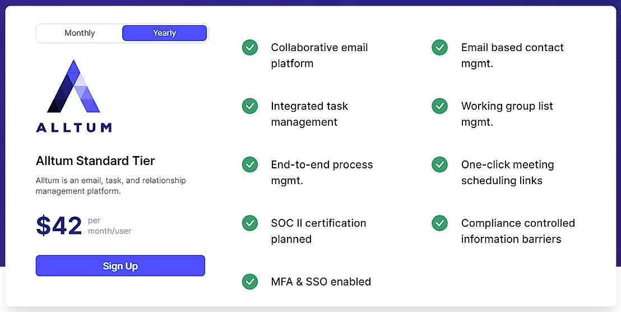Click 'One-click meeting scheduling links' feature text
The image size is (621, 312).
click(507, 172)
